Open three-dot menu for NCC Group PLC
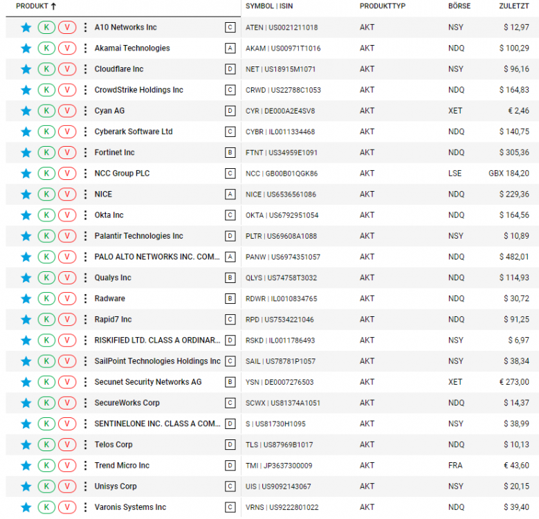 [85, 174]
